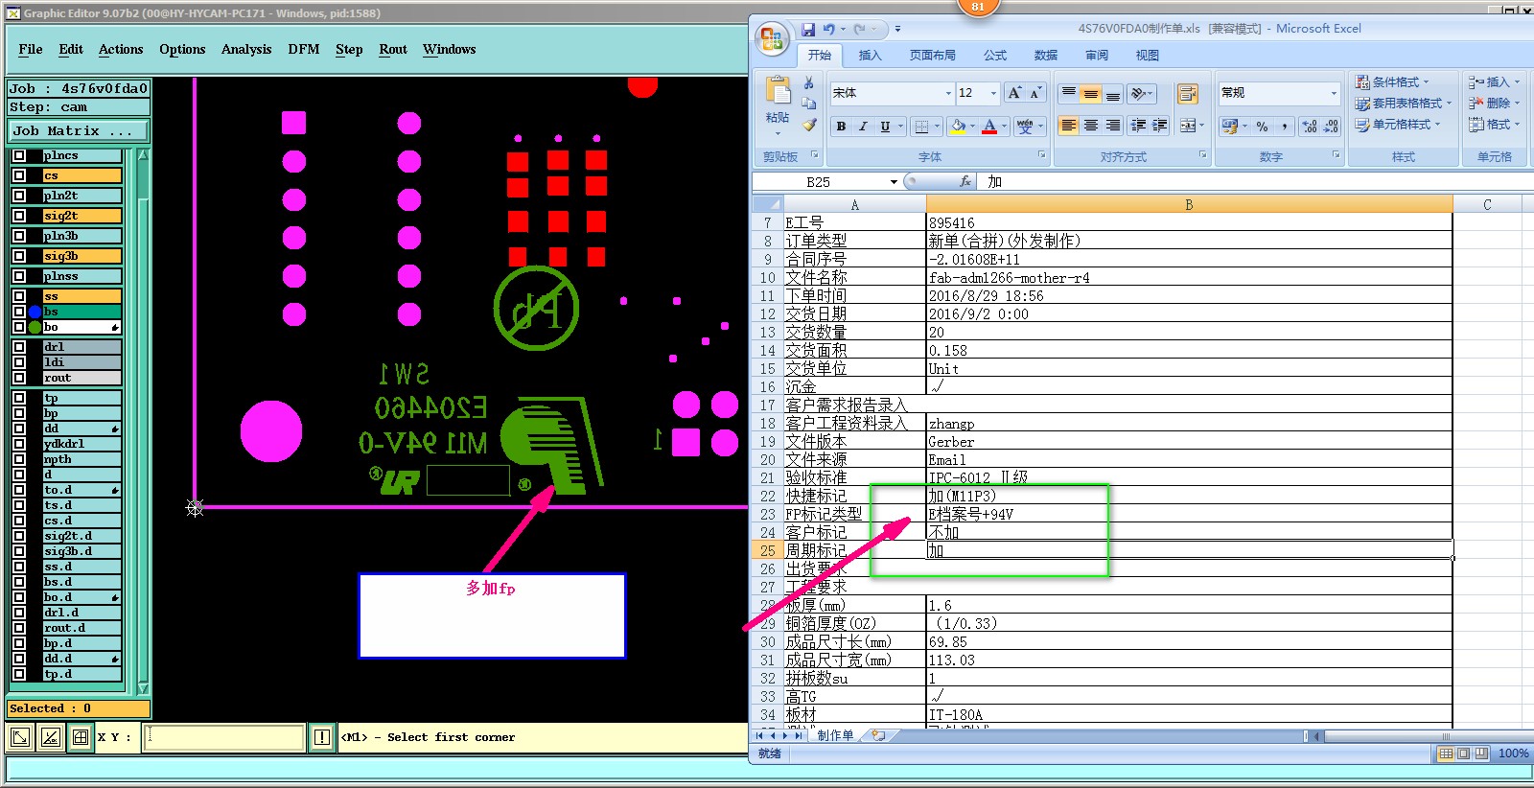Click the Format Painter brush icon

tap(809, 125)
